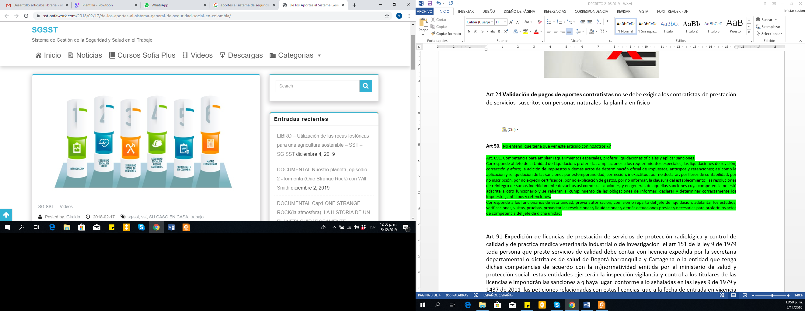Show or hide paragraph marks (¶)
The width and height of the screenshot is (805, 311).
pyautogui.click(x=608, y=22)
